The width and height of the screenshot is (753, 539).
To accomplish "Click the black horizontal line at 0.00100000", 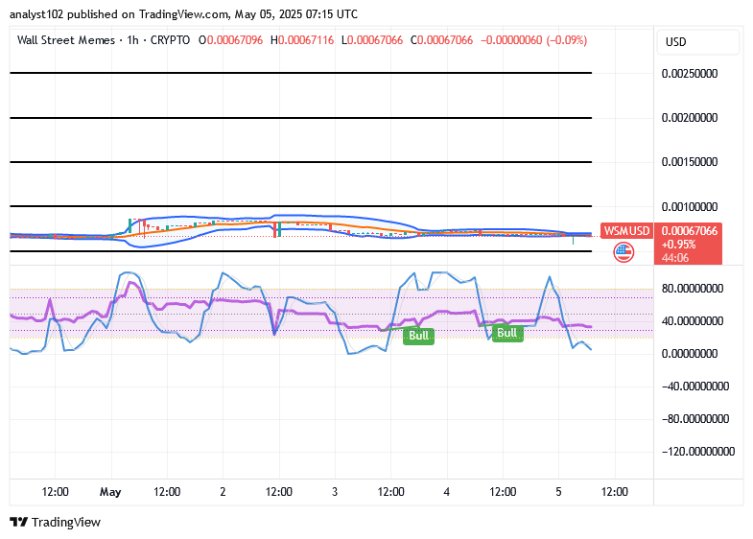I will coord(300,206).
